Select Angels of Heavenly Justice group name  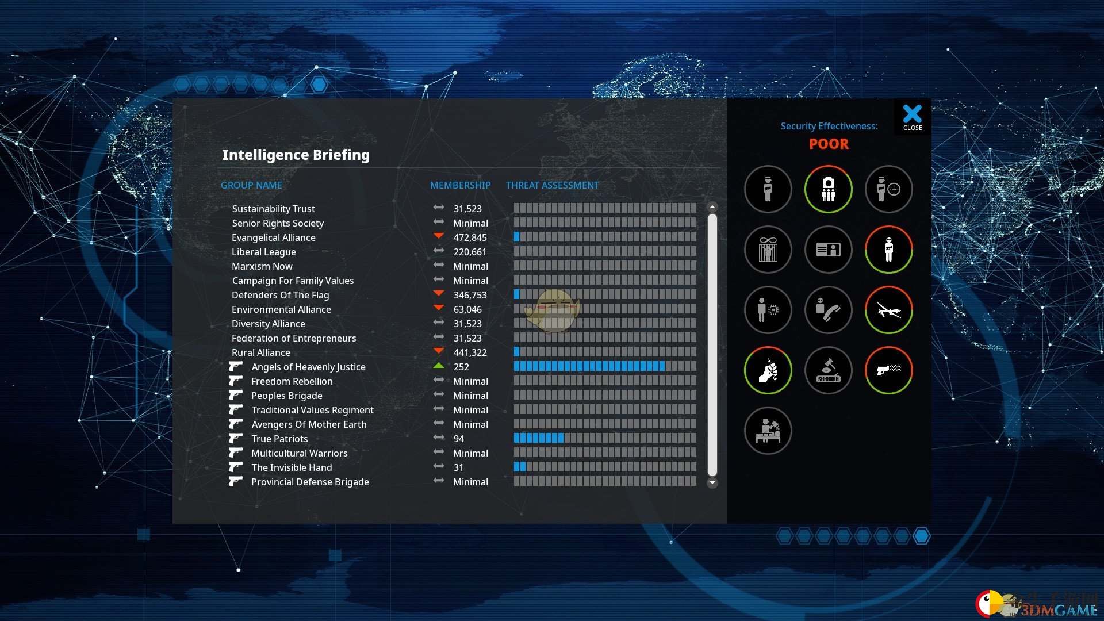309,367
